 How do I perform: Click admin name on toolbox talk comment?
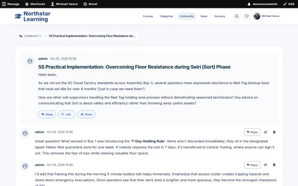pyautogui.click(x=40, y=165)
